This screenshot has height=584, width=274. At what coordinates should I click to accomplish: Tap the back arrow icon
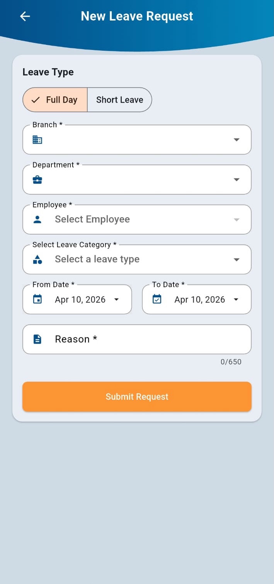tap(25, 16)
